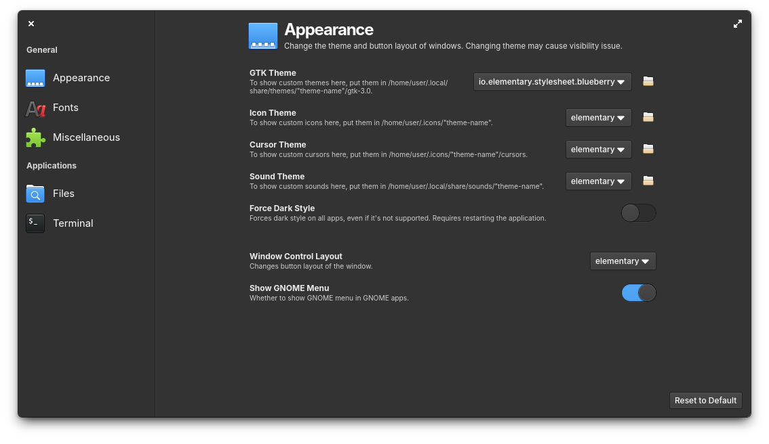The image size is (769, 444).
Task: Click the Sound Theme label
Action: [277, 176]
